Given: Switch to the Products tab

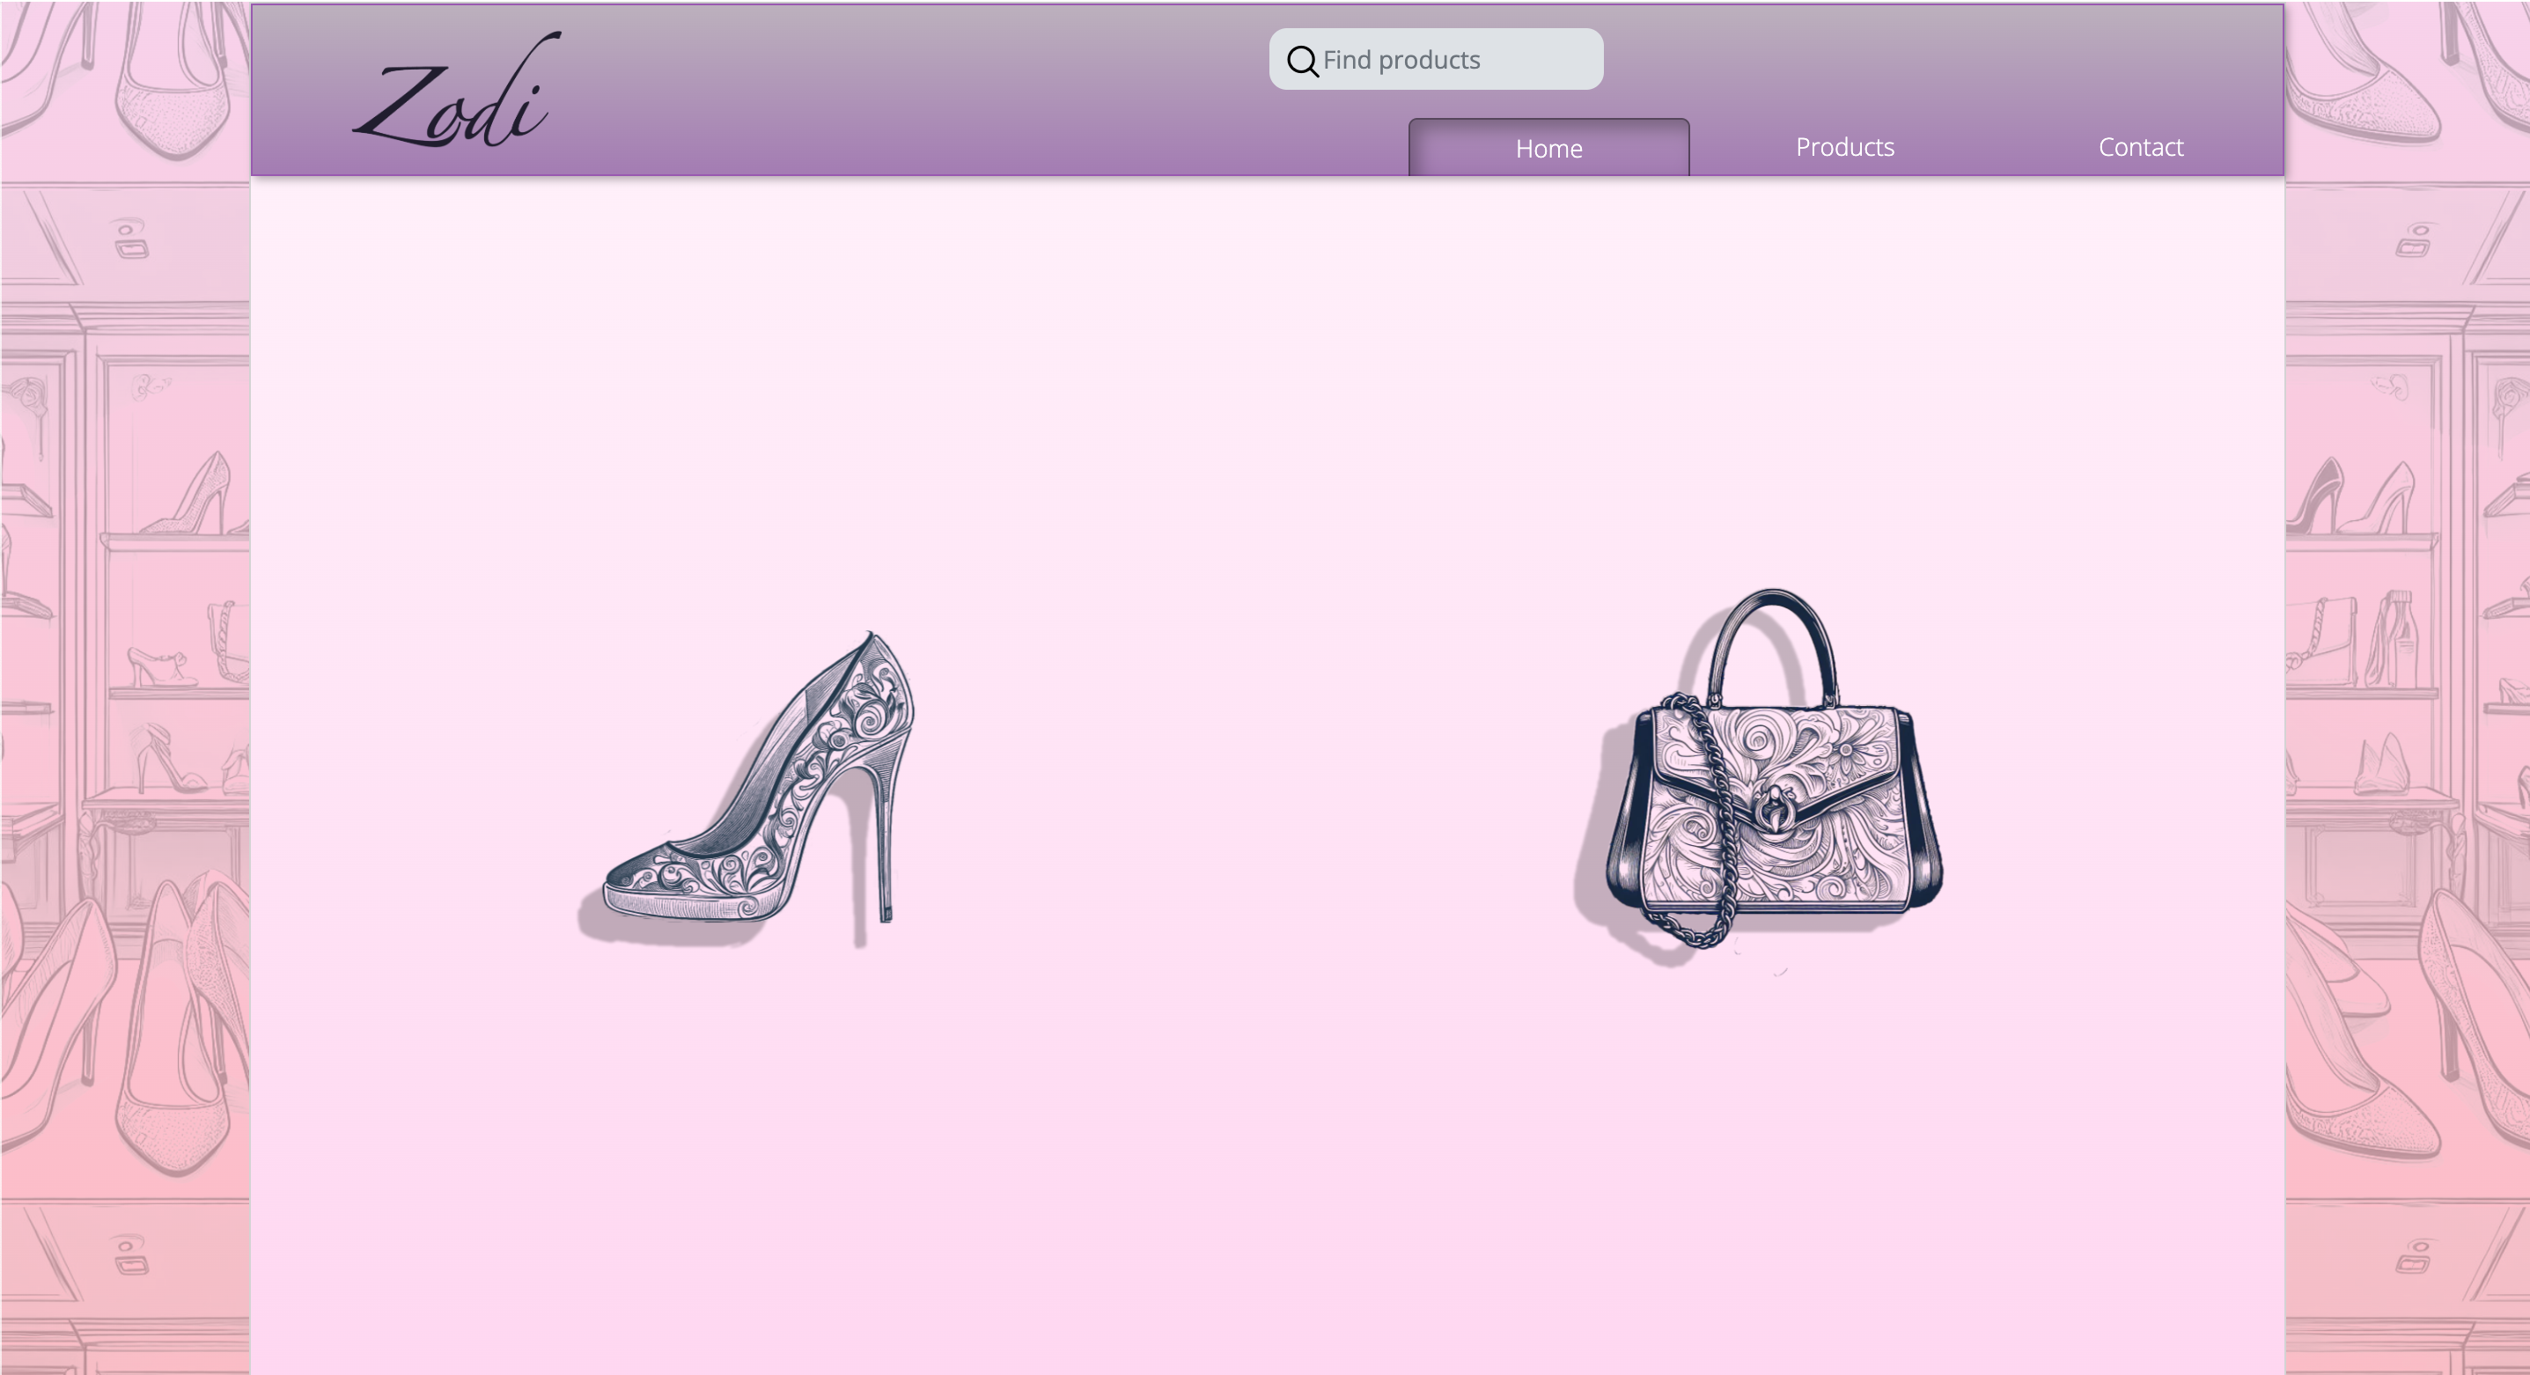Looking at the screenshot, I should point(1843,147).
